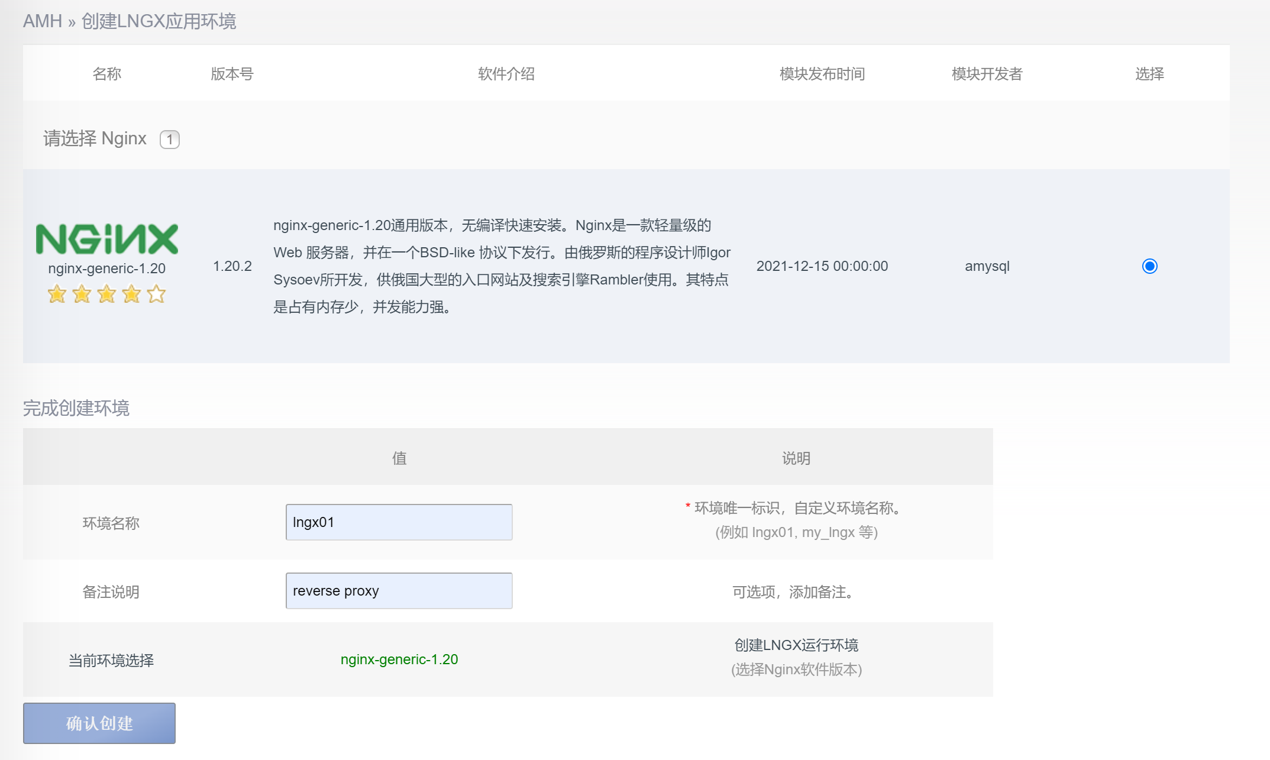
Task: Click the 完成创建环境 heading
Action: pos(76,408)
